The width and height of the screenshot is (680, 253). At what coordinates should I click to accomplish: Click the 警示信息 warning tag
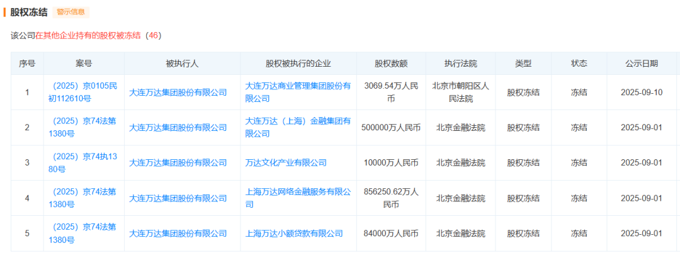[x=71, y=12]
